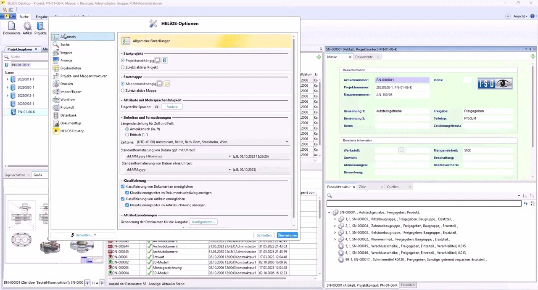Click the Import/Export options entry
The image size is (538, 290).
point(71,92)
